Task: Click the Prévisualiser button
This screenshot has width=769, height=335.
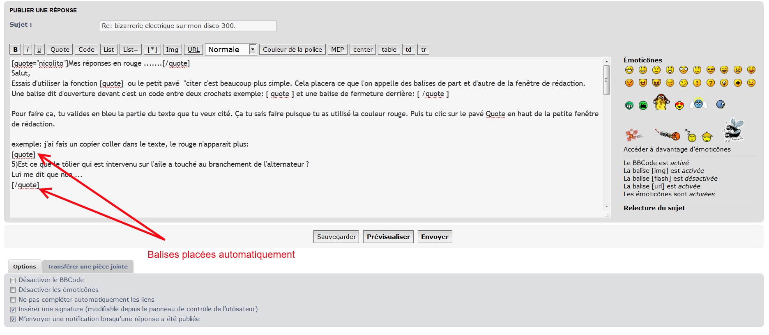Action: pyautogui.click(x=388, y=237)
